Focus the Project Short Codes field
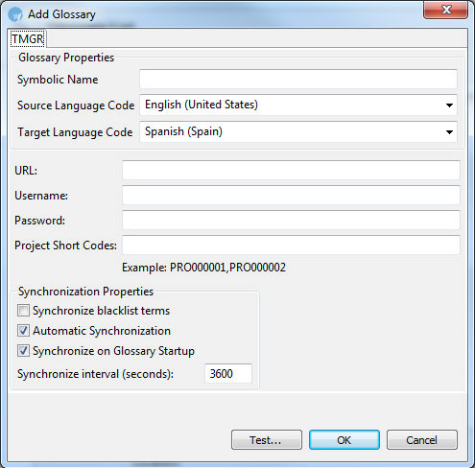475x468 pixels. coord(291,245)
